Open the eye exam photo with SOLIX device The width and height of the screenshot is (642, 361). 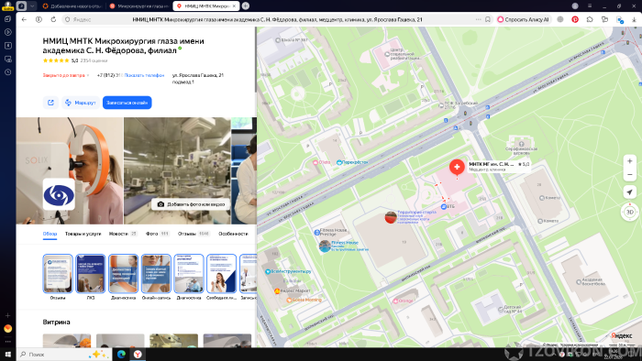click(70, 170)
